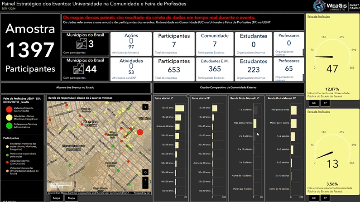The height and width of the screenshot is (202, 360).
Task: Click the red Visitantes Externos legend circle
Action: click(9, 109)
